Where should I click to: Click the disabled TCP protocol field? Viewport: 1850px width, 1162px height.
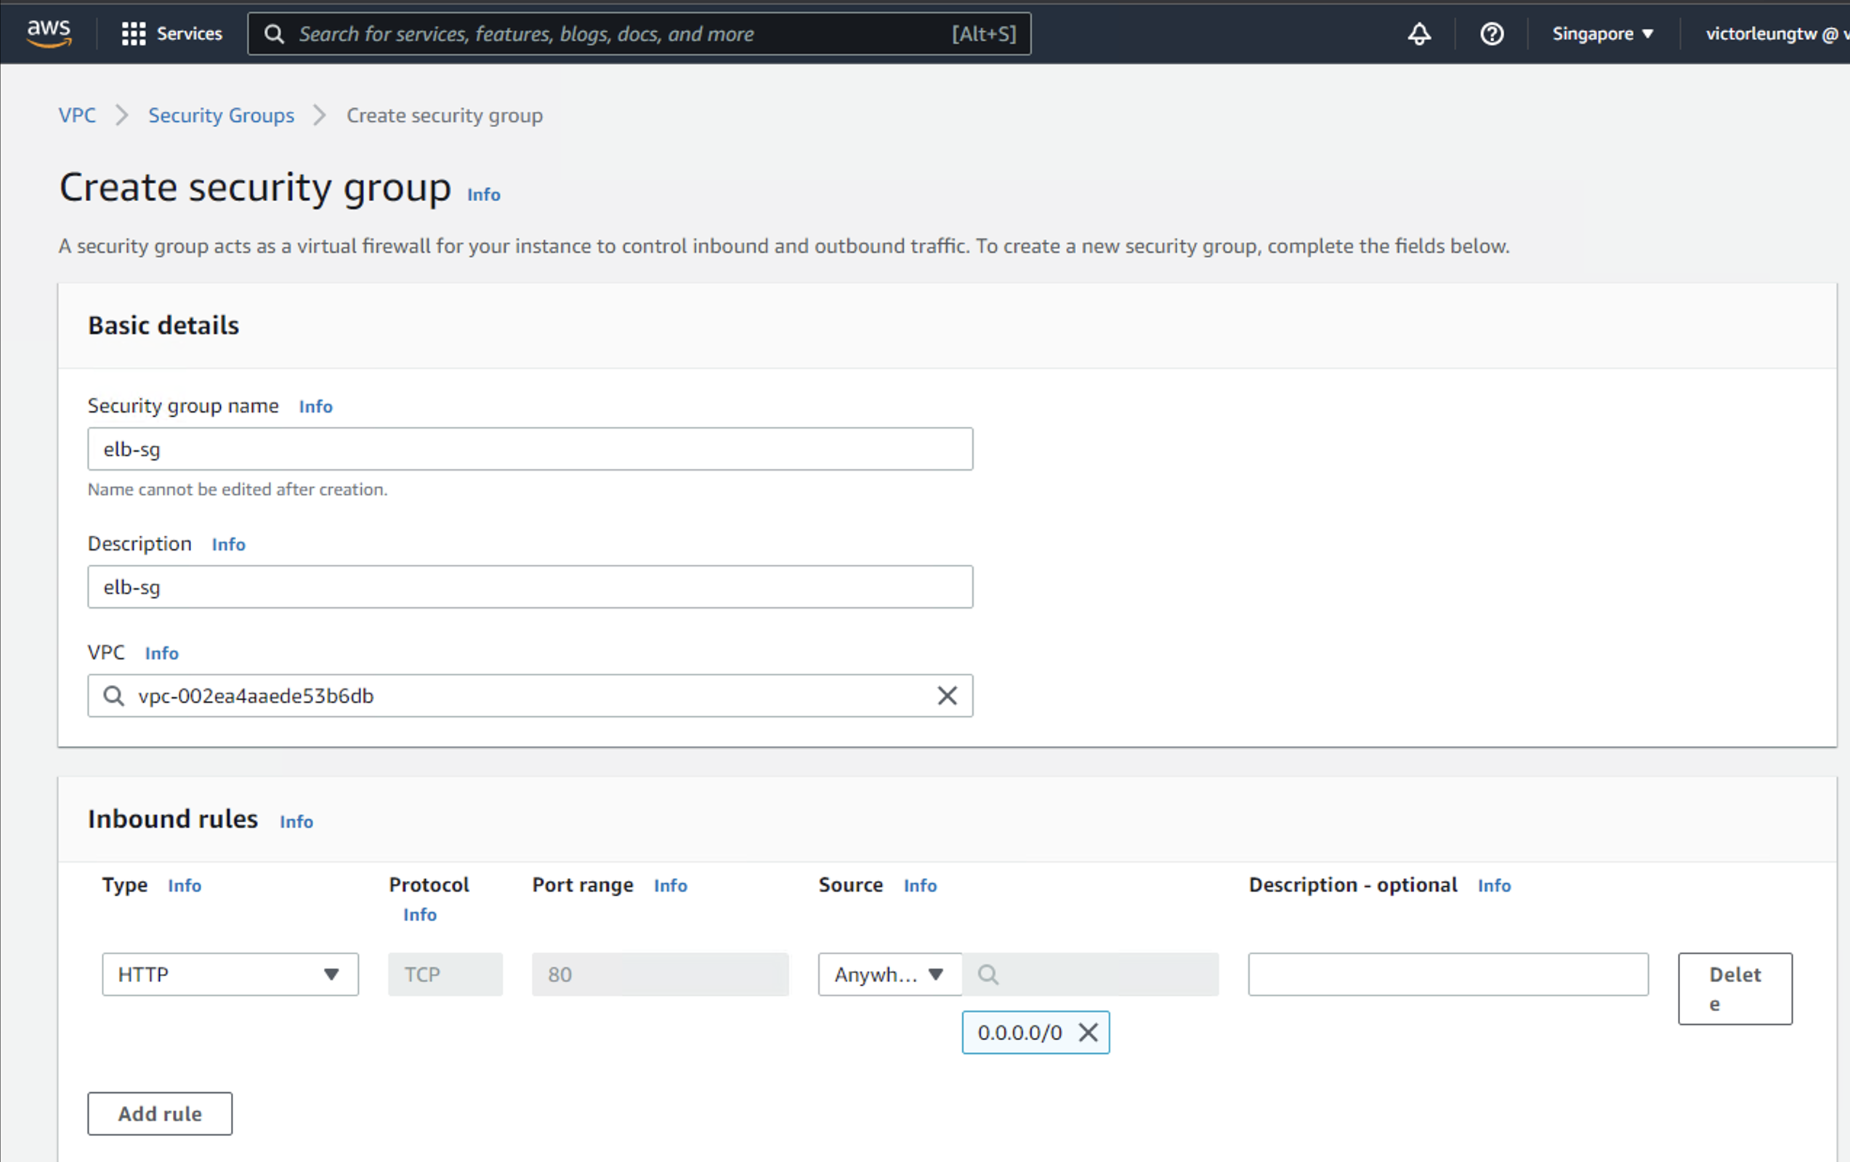(445, 975)
